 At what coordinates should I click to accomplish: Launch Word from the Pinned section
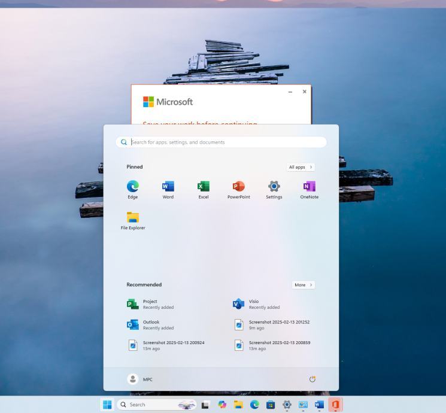(x=168, y=189)
